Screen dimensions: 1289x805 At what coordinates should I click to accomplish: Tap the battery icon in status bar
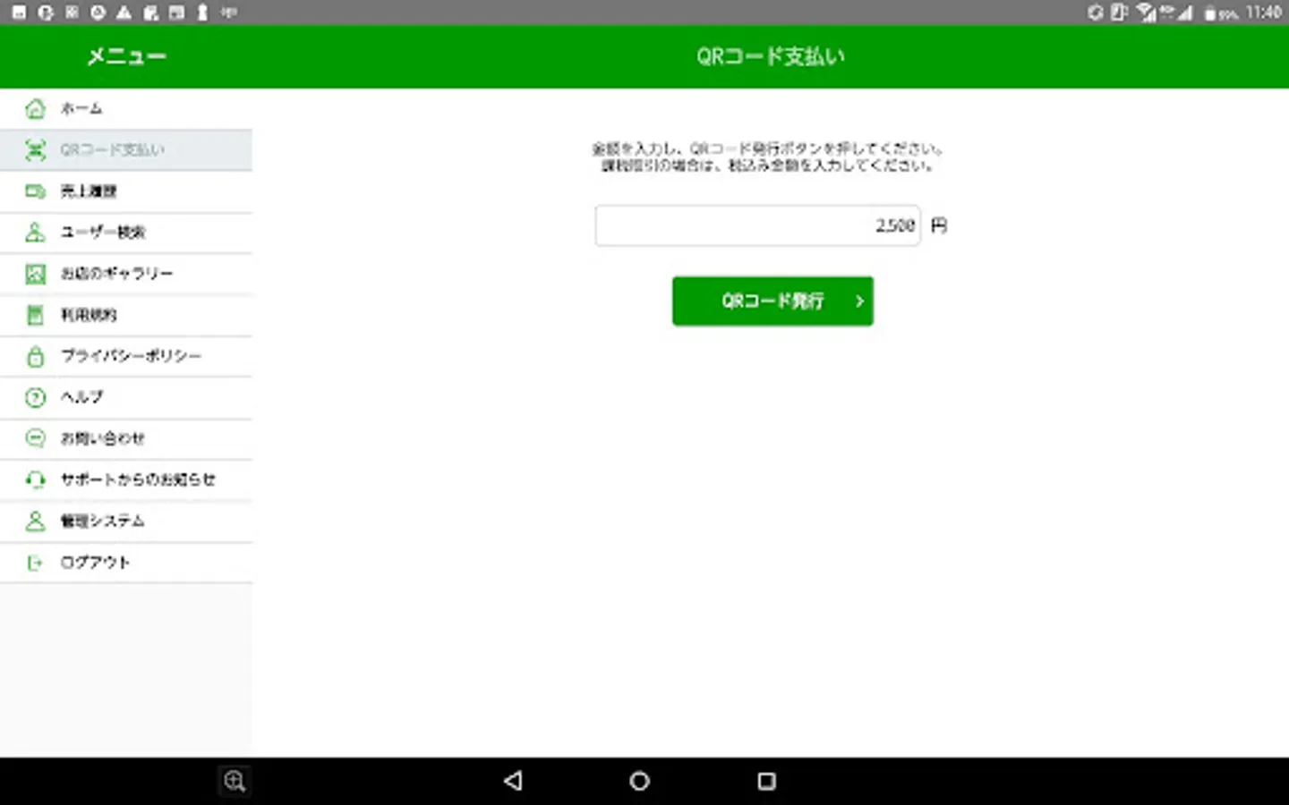coord(1210,13)
